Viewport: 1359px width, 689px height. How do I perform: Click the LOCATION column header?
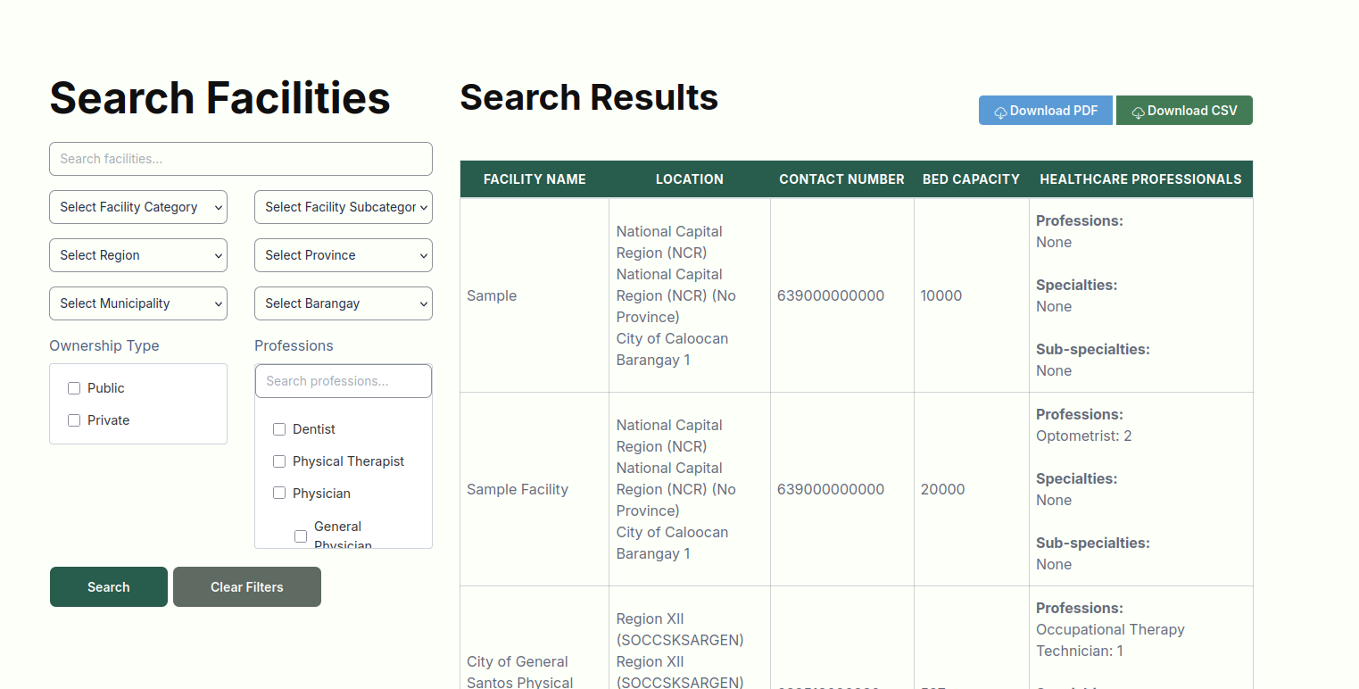(690, 179)
